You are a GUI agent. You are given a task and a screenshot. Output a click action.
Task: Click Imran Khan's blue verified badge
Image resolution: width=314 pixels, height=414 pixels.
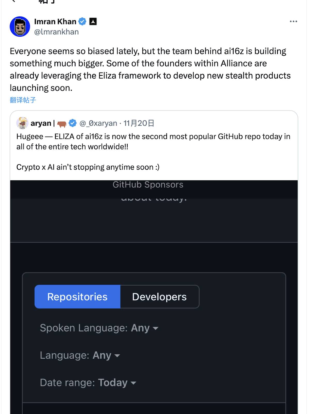tap(82, 21)
